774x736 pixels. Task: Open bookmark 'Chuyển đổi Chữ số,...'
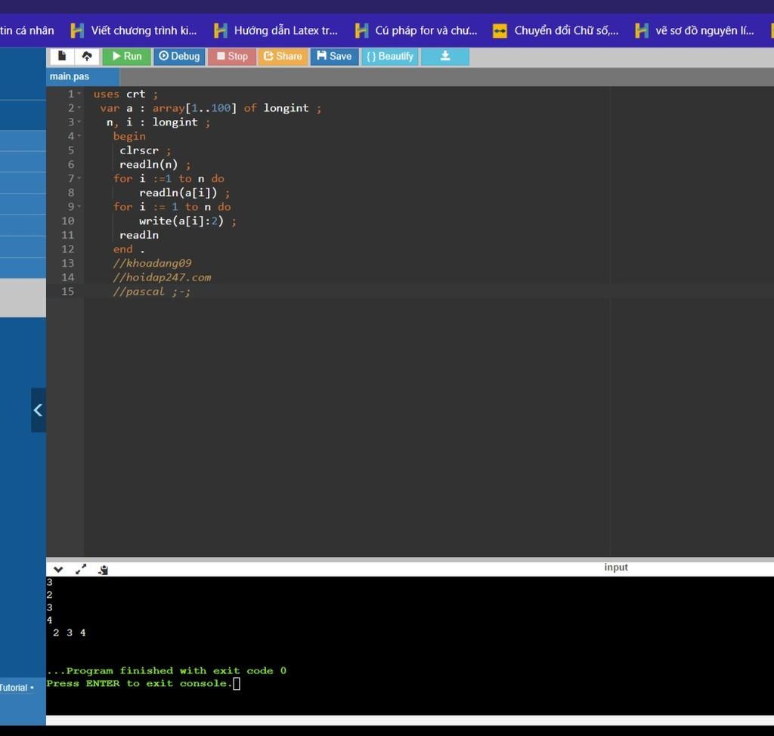click(556, 31)
